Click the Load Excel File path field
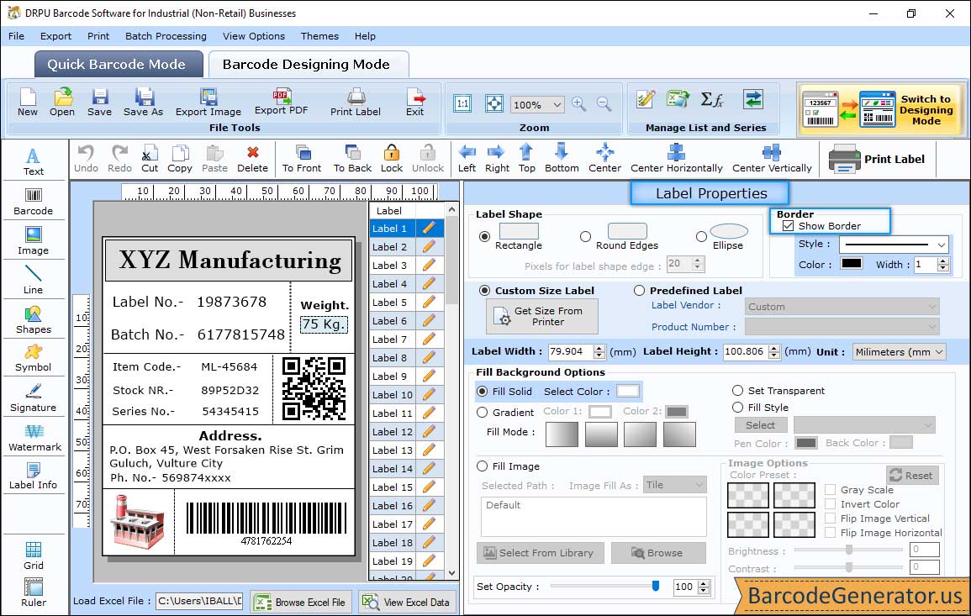971x616 pixels. (198, 601)
